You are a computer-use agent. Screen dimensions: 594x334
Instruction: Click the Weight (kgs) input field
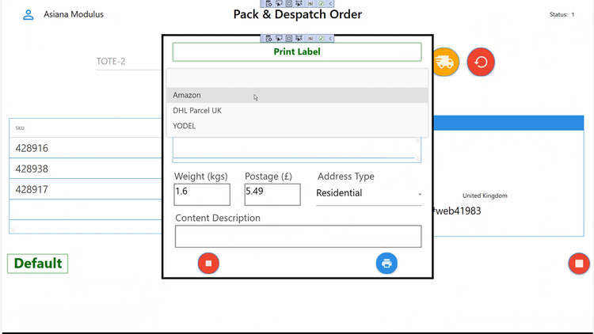click(202, 194)
